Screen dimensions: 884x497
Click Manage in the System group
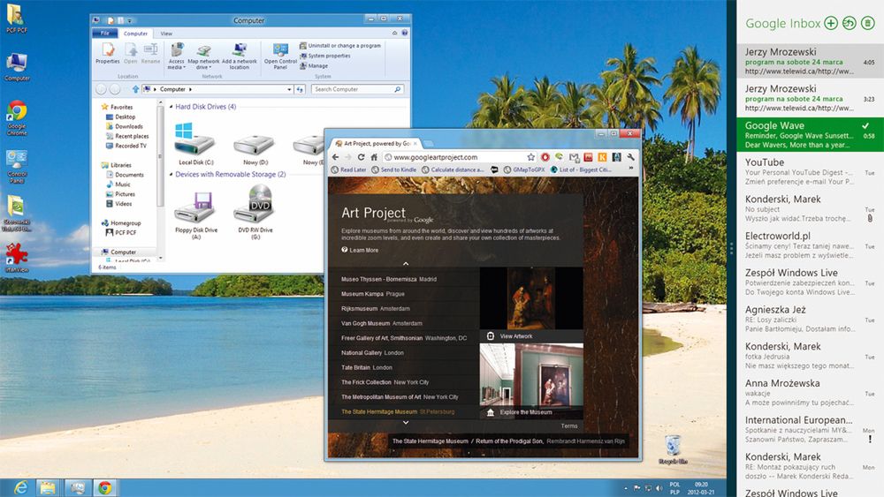pyautogui.click(x=314, y=66)
